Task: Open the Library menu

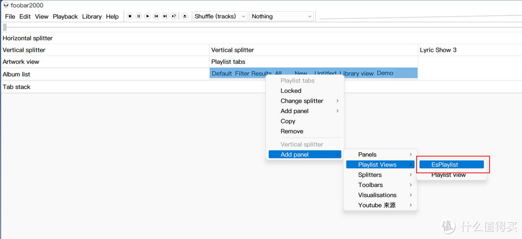Action: click(92, 16)
